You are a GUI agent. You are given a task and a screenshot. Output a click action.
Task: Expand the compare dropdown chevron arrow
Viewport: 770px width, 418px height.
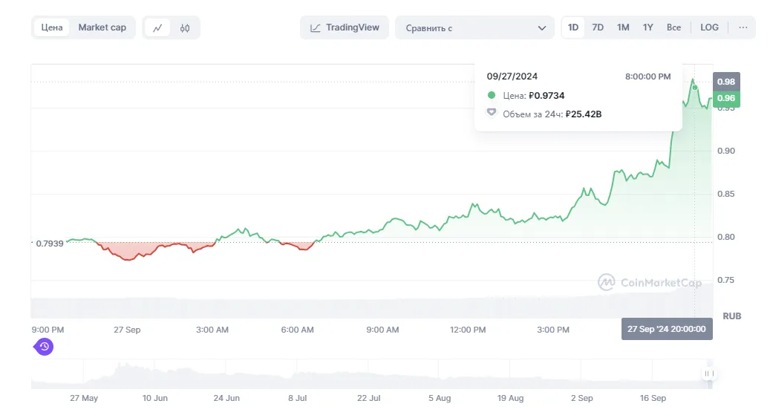[541, 28]
